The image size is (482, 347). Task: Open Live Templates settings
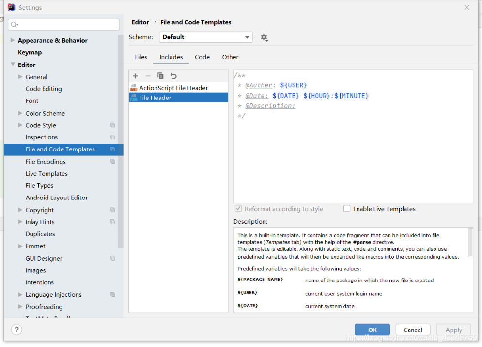[47, 174]
